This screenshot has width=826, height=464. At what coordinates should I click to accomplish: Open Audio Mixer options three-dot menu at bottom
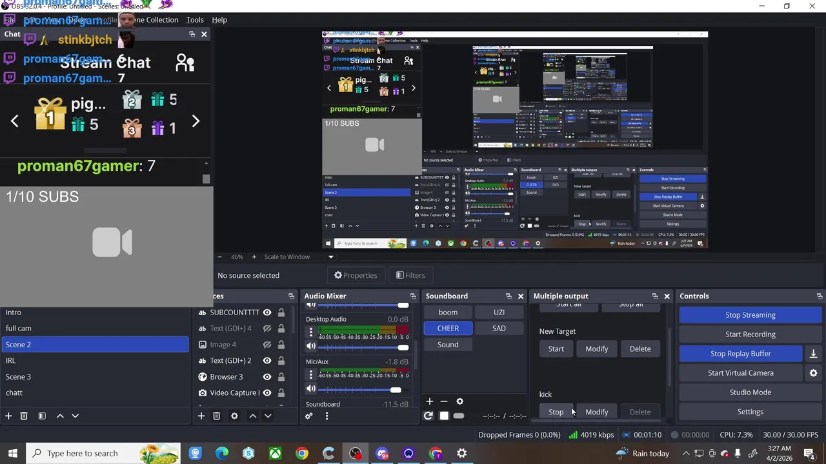[x=327, y=416]
